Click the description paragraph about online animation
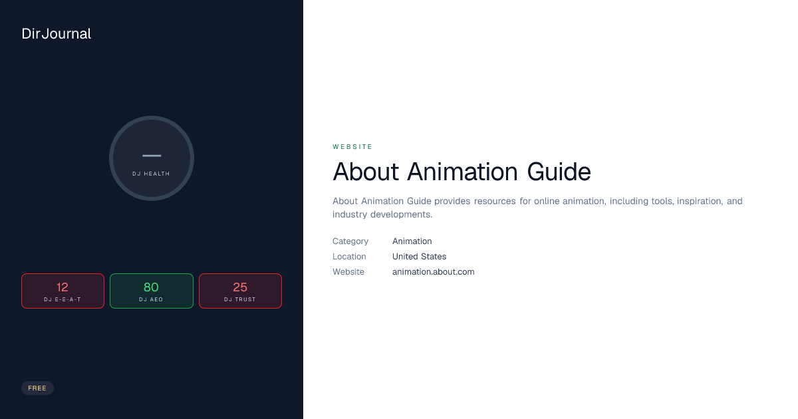Image resolution: width=798 pixels, height=419 pixels. pyautogui.click(x=537, y=208)
